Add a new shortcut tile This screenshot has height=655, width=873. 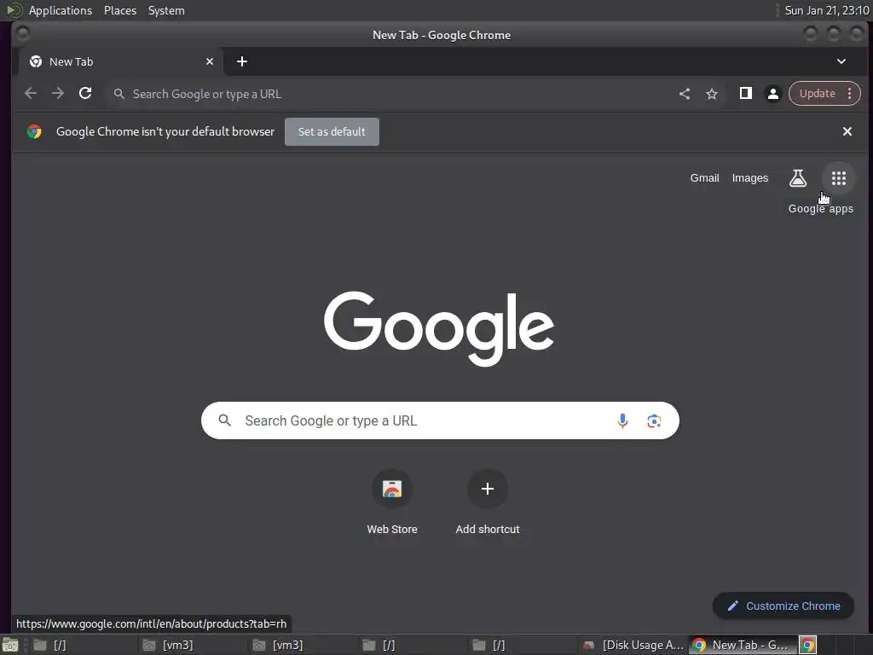click(488, 501)
